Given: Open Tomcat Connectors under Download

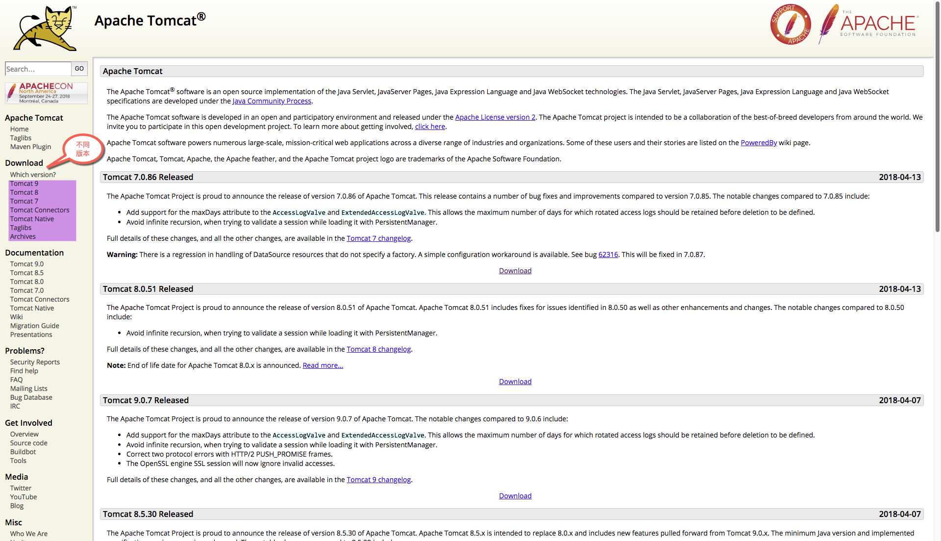Looking at the screenshot, I should coord(40,210).
